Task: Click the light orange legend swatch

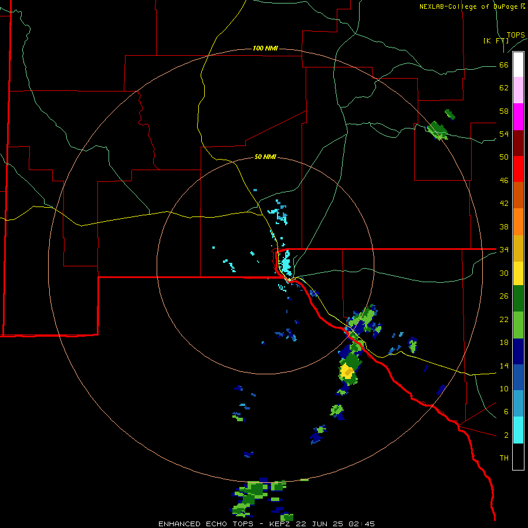Action: click(x=518, y=222)
